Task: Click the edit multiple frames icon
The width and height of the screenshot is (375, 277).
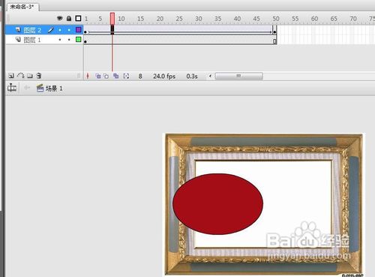Action: pyautogui.click(x=115, y=76)
